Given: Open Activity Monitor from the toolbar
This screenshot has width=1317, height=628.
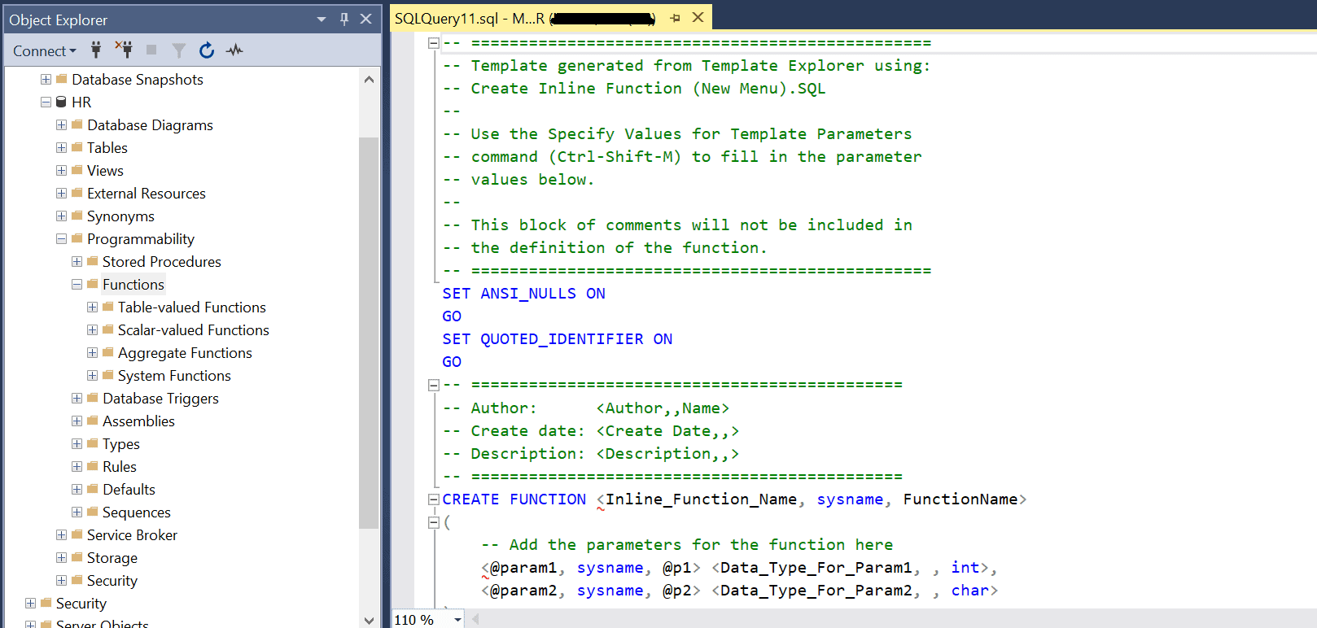Looking at the screenshot, I should click(235, 50).
